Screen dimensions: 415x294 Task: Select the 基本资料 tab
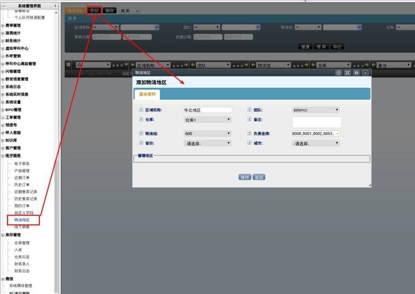pos(147,94)
